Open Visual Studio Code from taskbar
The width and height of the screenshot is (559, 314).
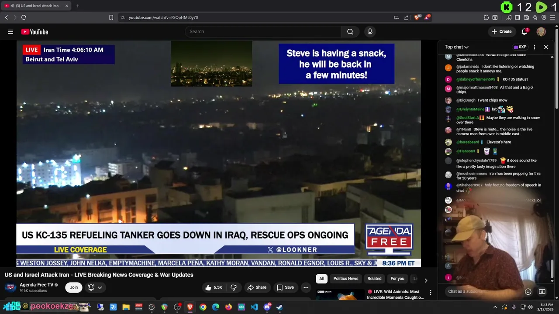pyautogui.click(x=254, y=307)
